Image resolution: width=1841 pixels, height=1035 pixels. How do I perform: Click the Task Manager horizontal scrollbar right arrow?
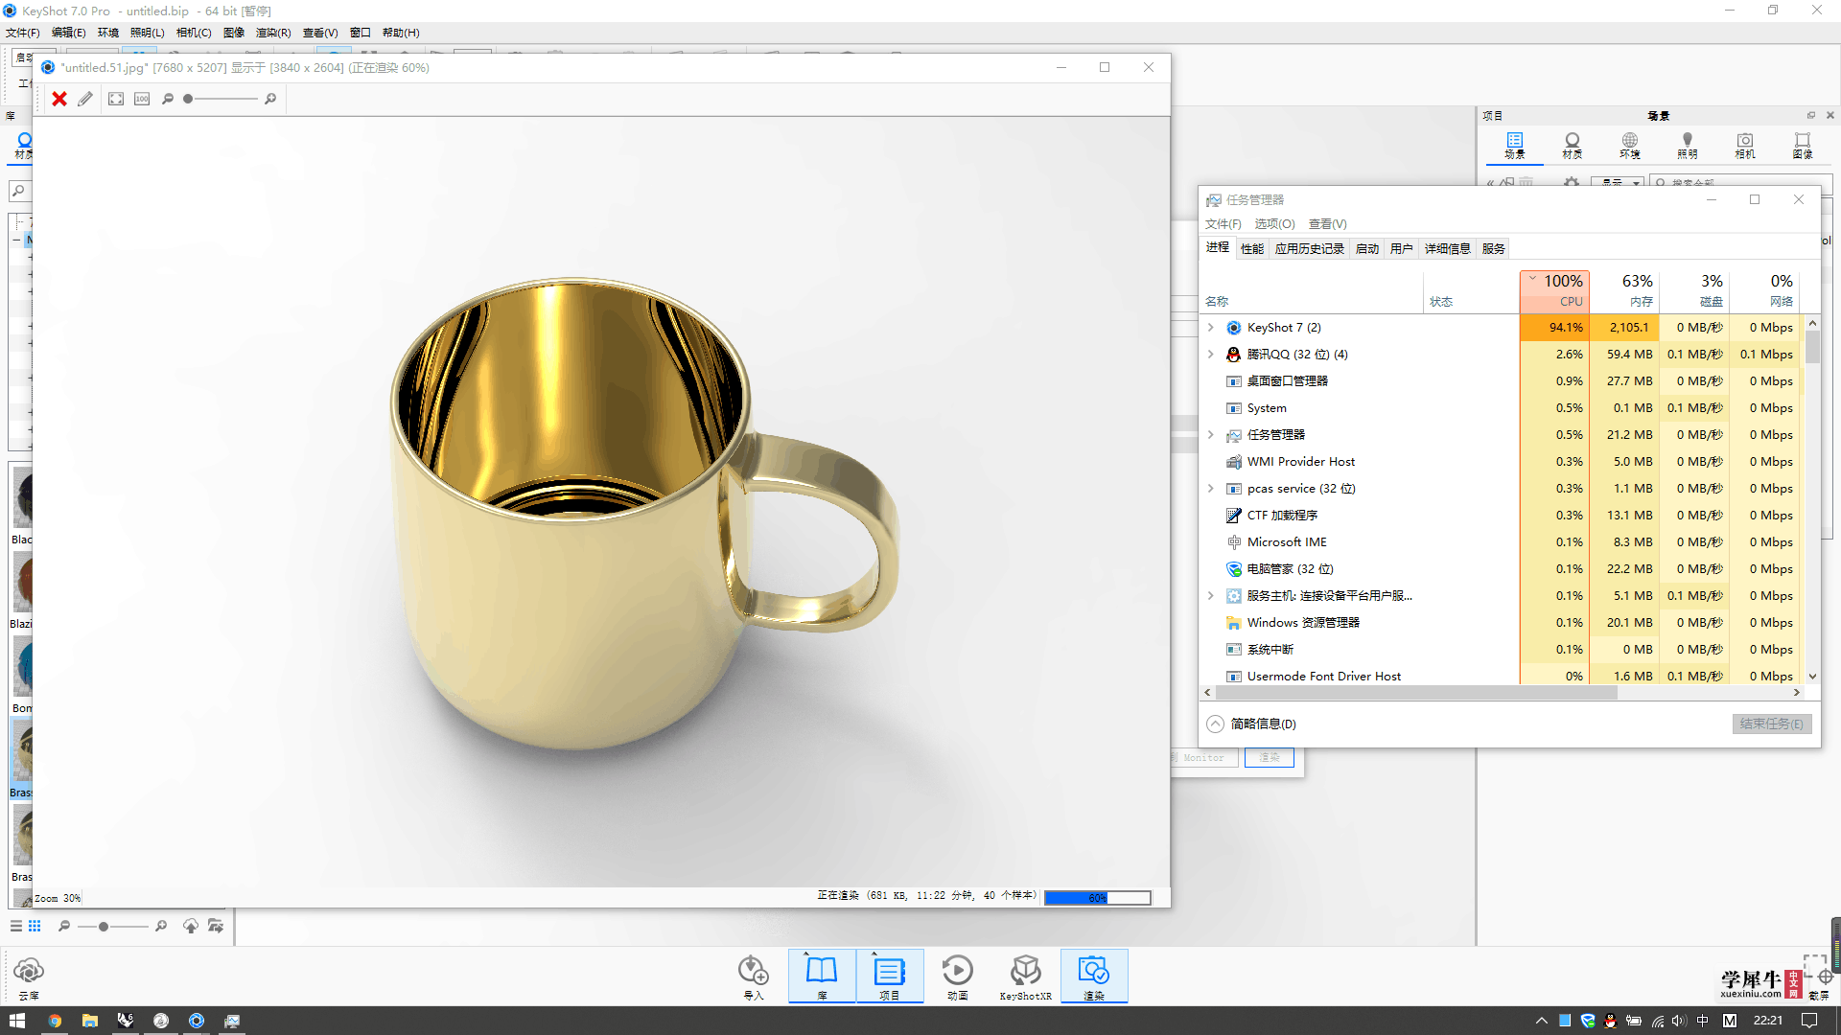click(x=1796, y=692)
